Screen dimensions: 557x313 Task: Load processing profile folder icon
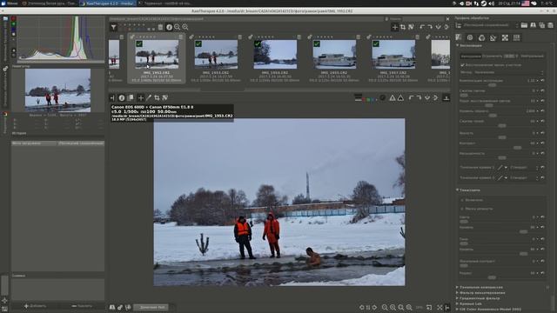click(x=524, y=25)
